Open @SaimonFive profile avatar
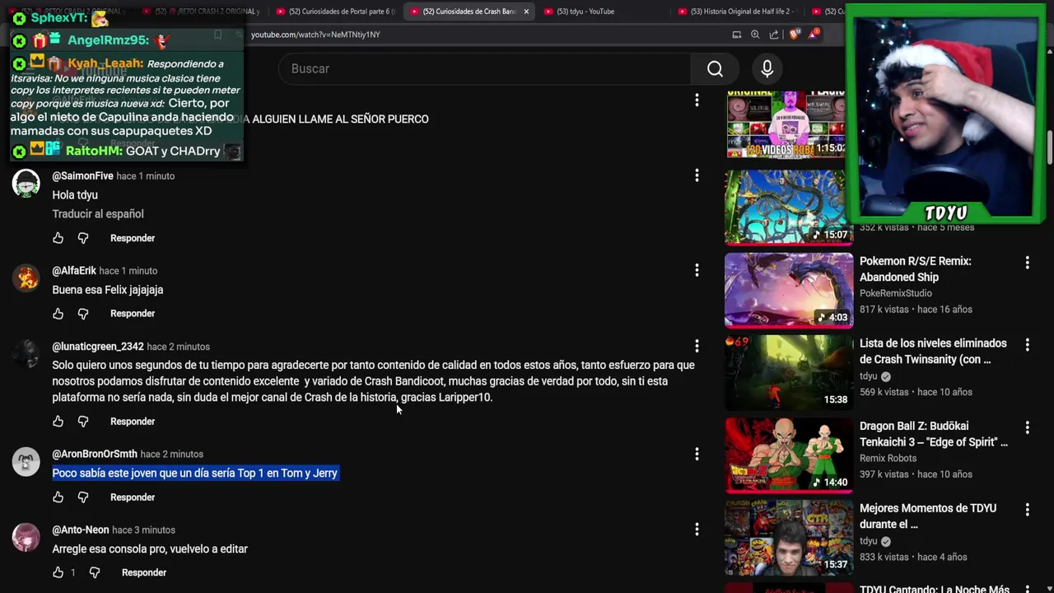Image resolution: width=1054 pixels, height=593 pixels. pyautogui.click(x=26, y=184)
